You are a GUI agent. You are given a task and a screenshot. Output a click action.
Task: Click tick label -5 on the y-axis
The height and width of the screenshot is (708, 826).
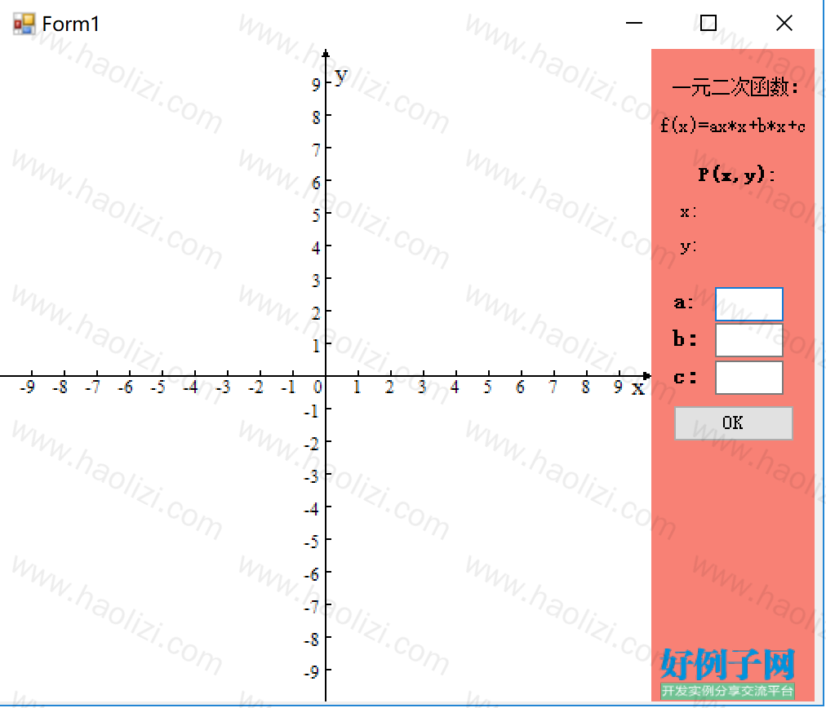[x=311, y=542]
